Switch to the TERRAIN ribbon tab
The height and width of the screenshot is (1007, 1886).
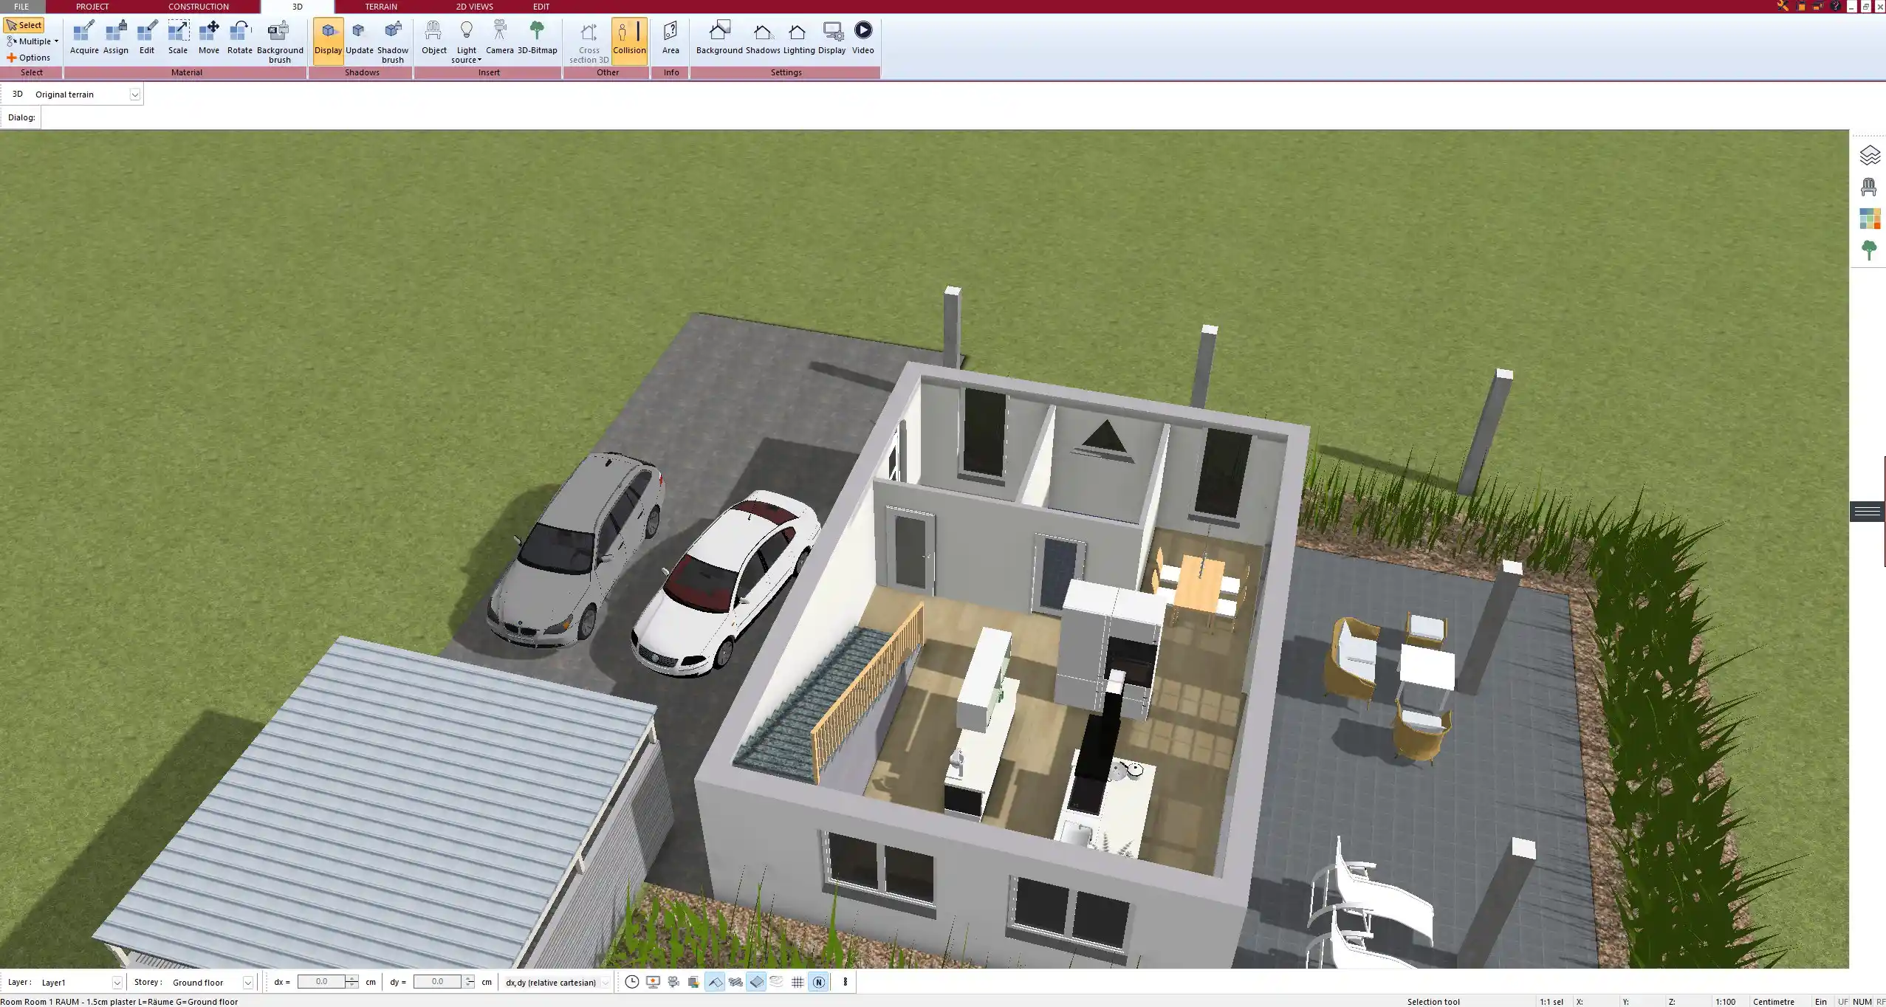pyautogui.click(x=380, y=6)
